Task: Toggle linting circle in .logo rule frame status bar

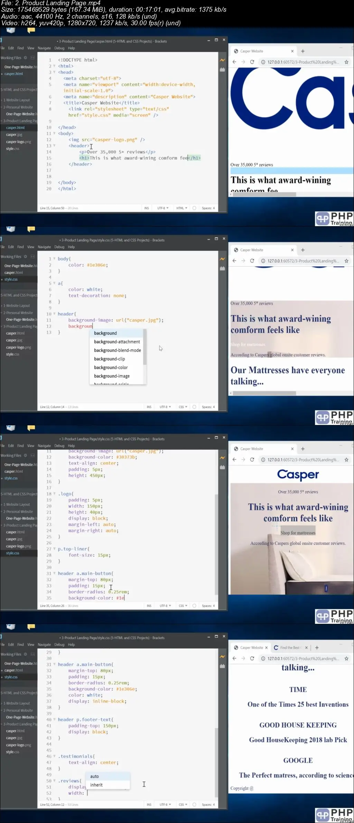Action: coord(194,606)
